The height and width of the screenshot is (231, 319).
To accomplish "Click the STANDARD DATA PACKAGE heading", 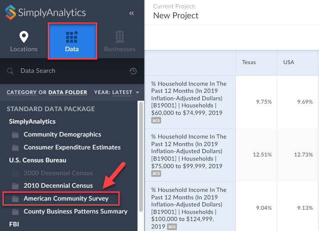I will 51,109.
